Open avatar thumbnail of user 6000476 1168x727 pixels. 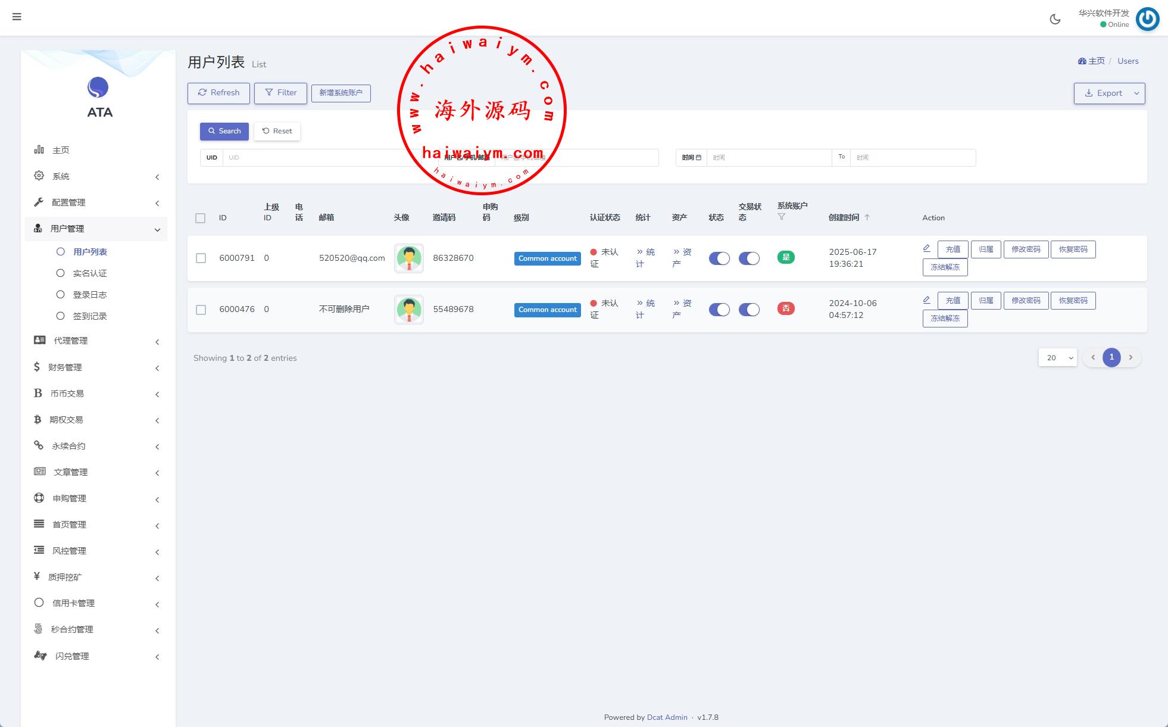409,310
